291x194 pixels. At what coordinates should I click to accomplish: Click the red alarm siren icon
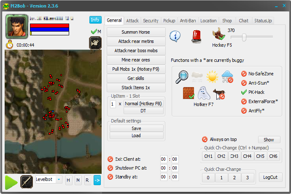point(197,37)
